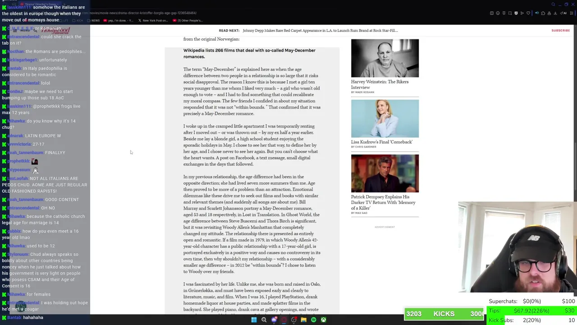577x325 pixels.
Task: Open author link BY CHRIS GARDNER
Action: coord(363,147)
